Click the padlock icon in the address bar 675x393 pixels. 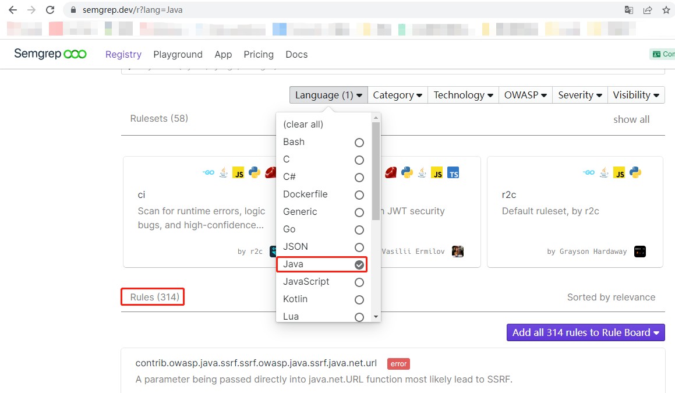(x=73, y=10)
